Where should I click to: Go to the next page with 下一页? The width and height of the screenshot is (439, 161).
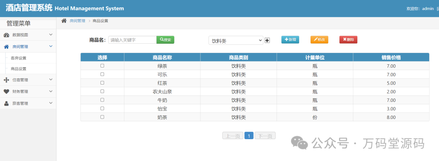pos(265,136)
